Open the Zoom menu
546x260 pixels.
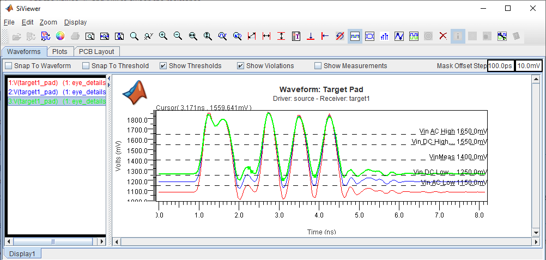[48, 22]
